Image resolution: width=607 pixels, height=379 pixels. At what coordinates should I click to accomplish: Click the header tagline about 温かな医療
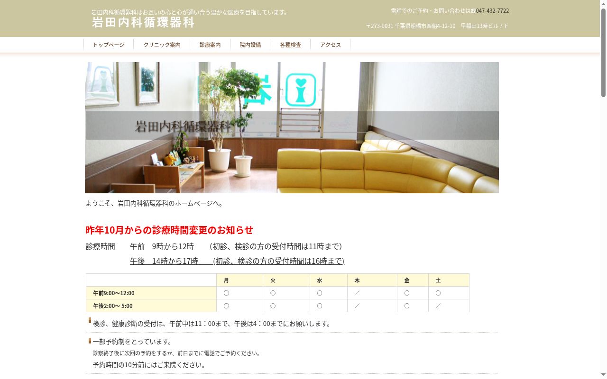(x=191, y=12)
